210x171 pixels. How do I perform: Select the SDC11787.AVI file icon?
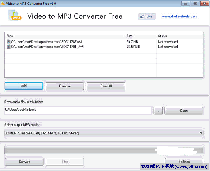coord(8,42)
